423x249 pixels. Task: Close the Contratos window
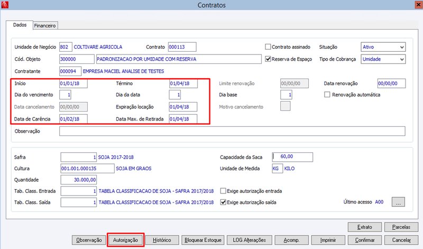[418, 5]
